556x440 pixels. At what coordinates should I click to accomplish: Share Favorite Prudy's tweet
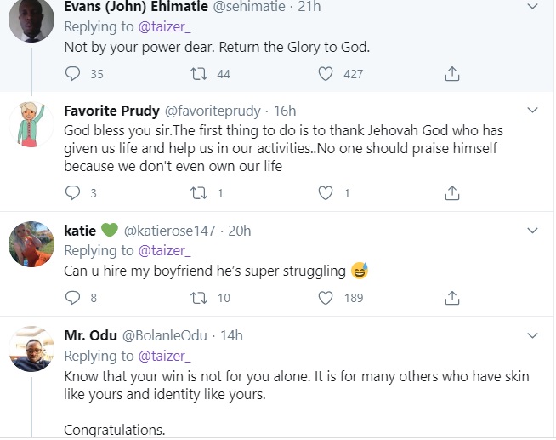coord(452,193)
